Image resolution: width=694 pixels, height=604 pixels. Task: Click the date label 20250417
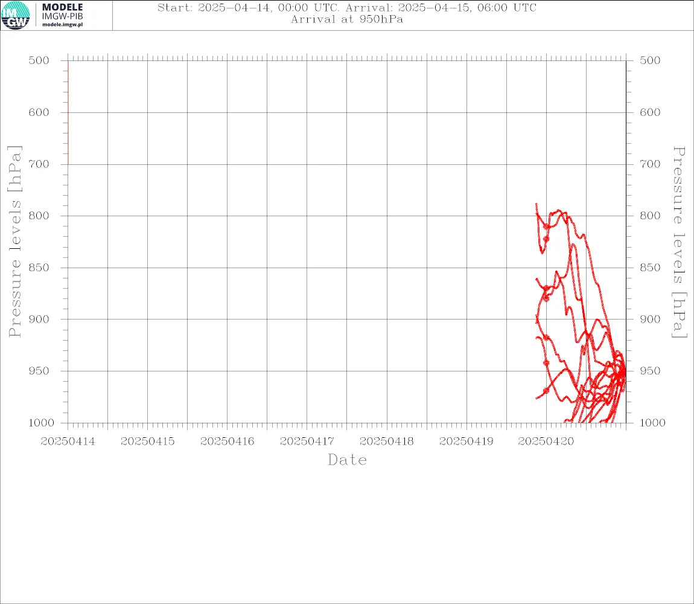point(307,442)
